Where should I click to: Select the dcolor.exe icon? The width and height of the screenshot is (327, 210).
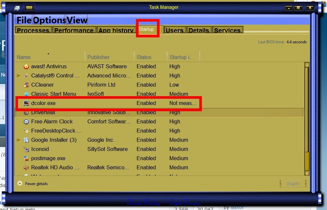26,103
